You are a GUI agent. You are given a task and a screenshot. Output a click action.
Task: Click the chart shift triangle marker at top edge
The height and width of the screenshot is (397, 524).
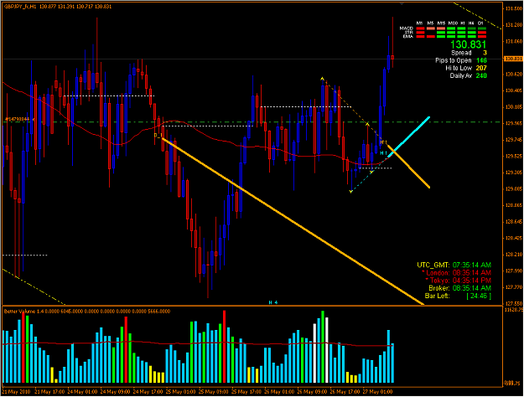pyautogui.click(x=402, y=3)
